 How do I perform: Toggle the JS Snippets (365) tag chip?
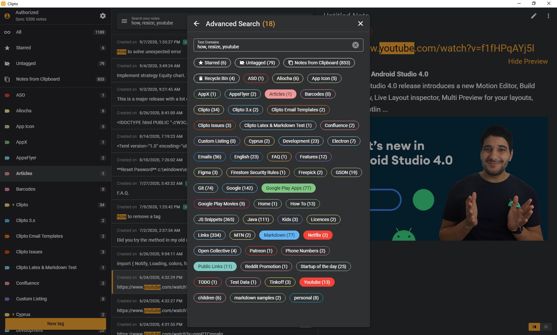pyautogui.click(x=216, y=219)
